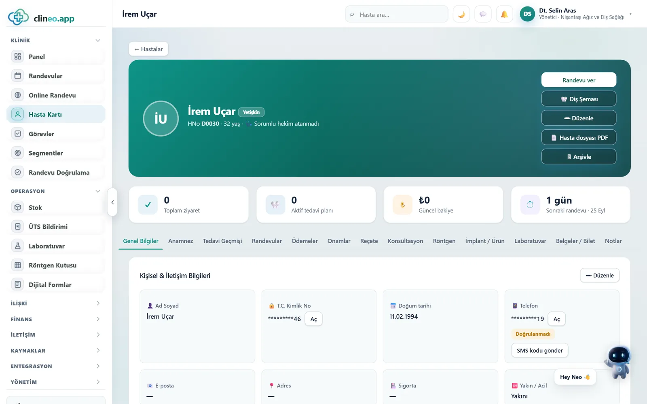Collapse the sidebar with the arrow handle

click(x=112, y=202)
